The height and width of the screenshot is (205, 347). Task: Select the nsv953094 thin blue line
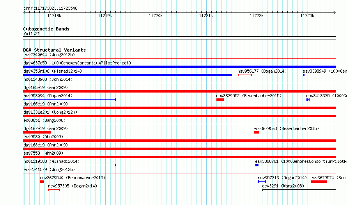[x=69, y=100]
